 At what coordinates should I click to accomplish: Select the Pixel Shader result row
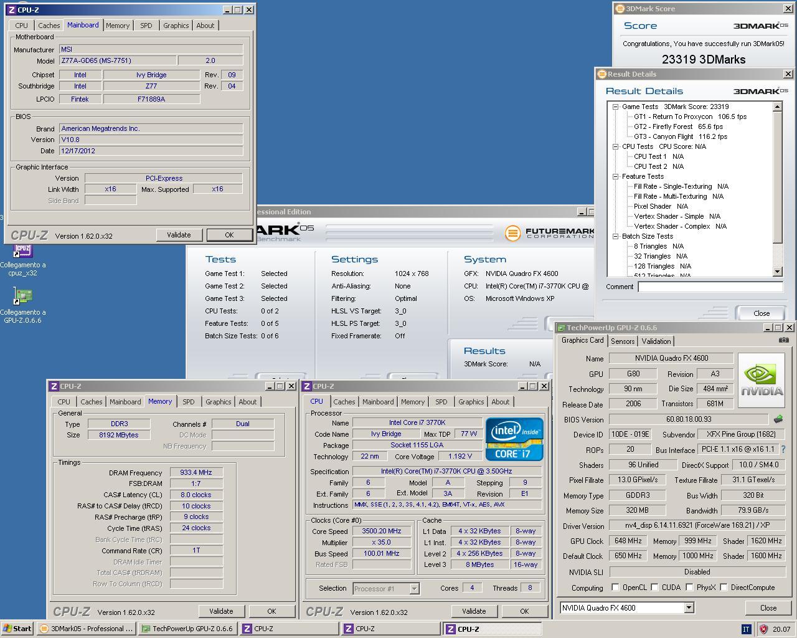point(661,206)
